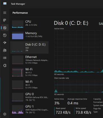Click the CPU usage mini graph

coord(18,24)
